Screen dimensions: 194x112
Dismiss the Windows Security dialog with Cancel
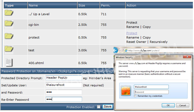pos(182,105)
